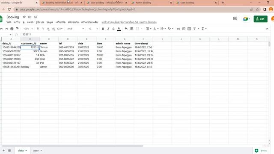Open text wrapping options
The image size is (274, 154).
click(x=163, y=29)
